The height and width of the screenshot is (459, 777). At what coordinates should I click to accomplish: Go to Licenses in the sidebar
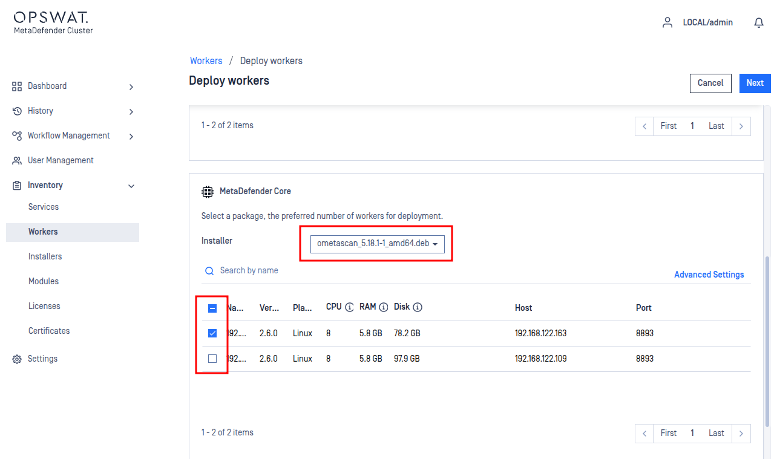44,306
